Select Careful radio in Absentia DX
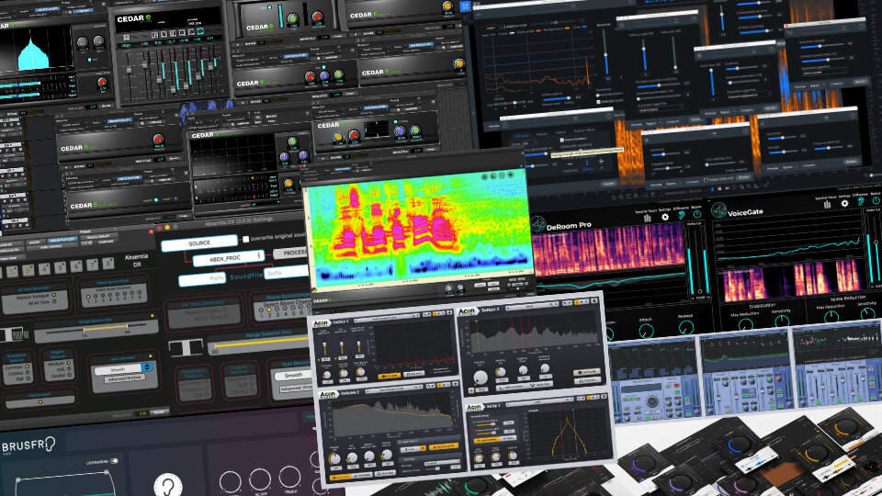Screen dimensions: 882x496 pyautogui.click(x=69, y=375)
